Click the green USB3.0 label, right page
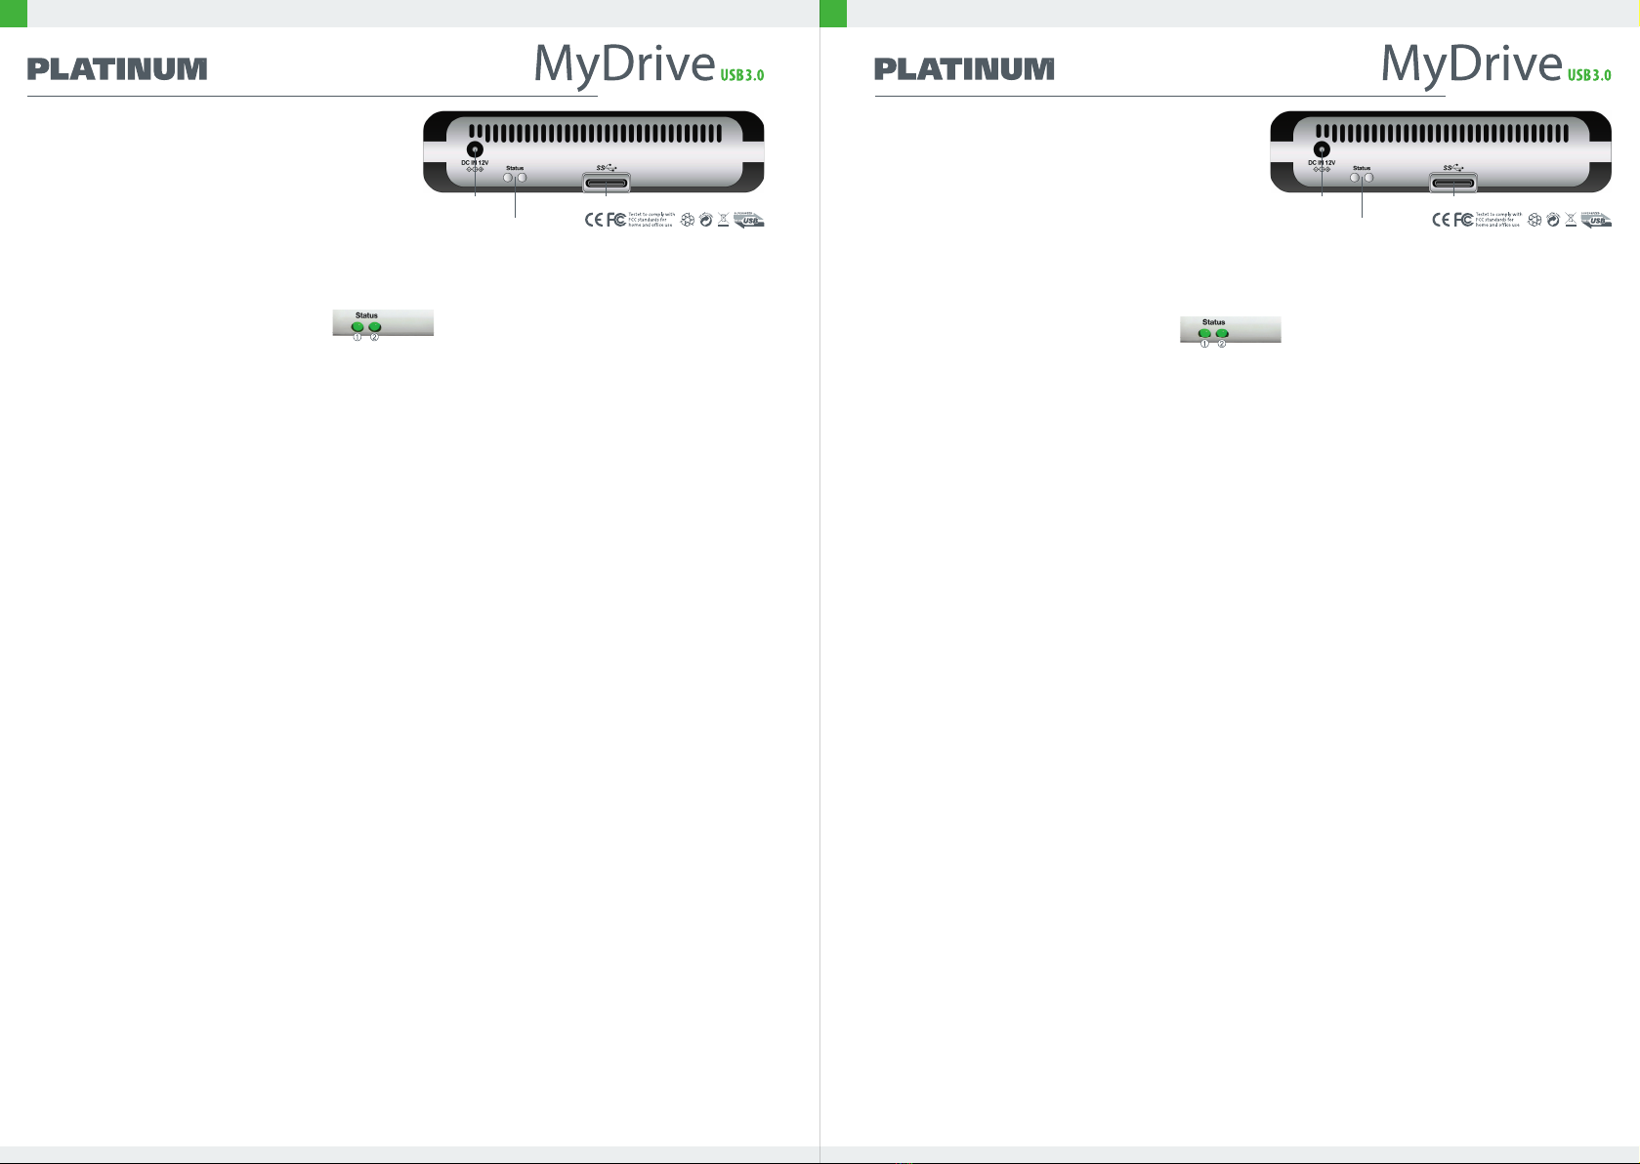 (1589, 75)
